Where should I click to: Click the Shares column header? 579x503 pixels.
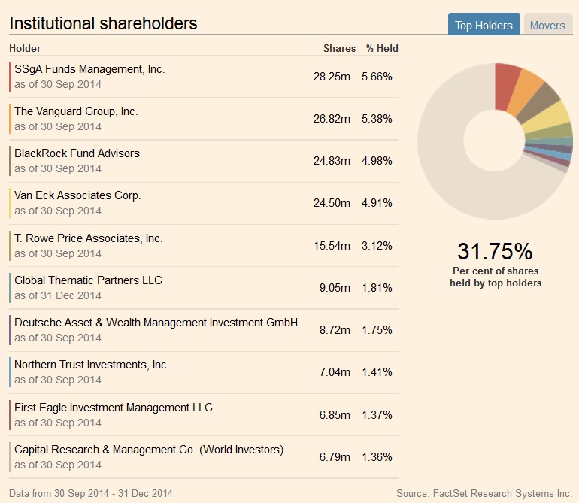[x=339, y=48]
